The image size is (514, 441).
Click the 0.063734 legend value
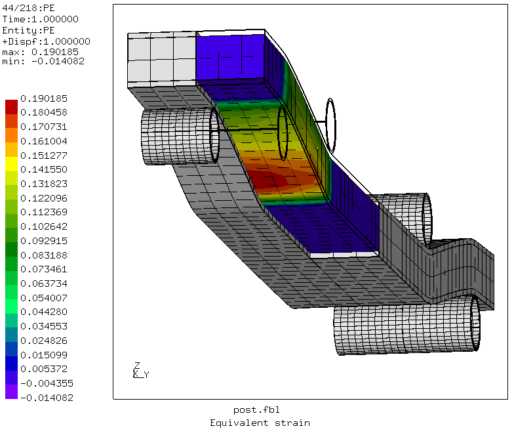44,283
